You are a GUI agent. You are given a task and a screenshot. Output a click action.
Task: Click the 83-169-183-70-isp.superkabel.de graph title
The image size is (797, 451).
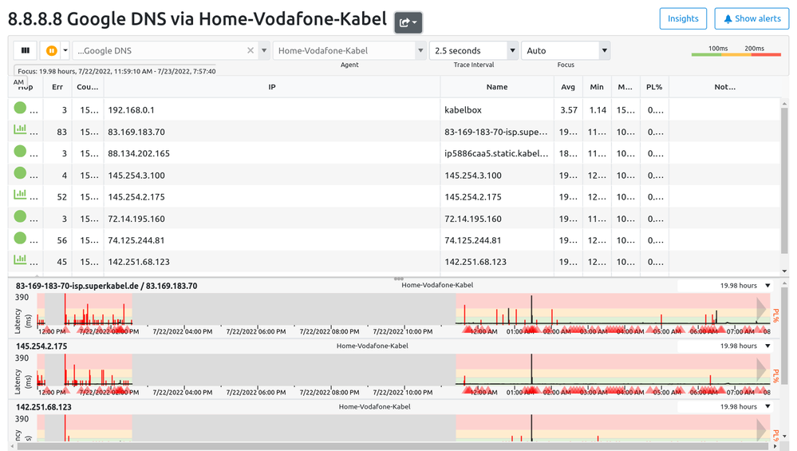point(107,286)
